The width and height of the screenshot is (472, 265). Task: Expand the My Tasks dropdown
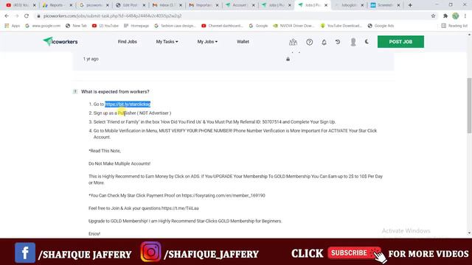click(x=167, y=42)
